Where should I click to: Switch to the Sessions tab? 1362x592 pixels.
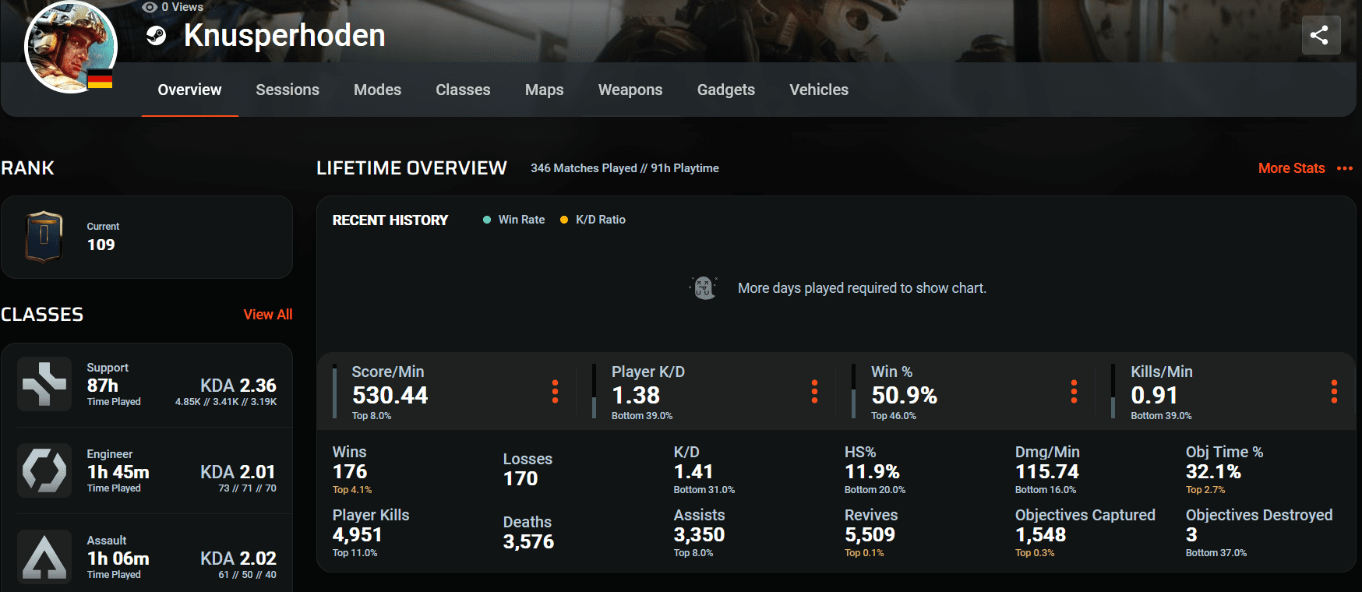[x=288, y=90]
